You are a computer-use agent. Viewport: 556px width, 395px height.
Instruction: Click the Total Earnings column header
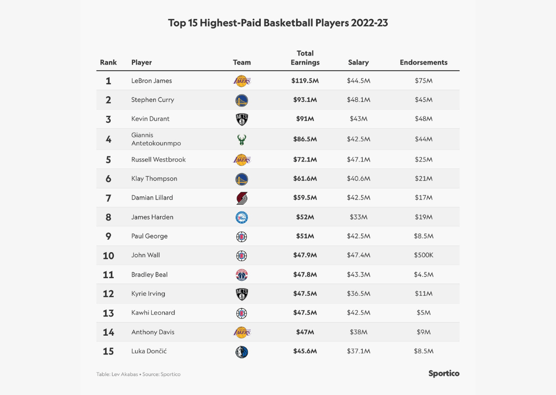pos(305,58)
